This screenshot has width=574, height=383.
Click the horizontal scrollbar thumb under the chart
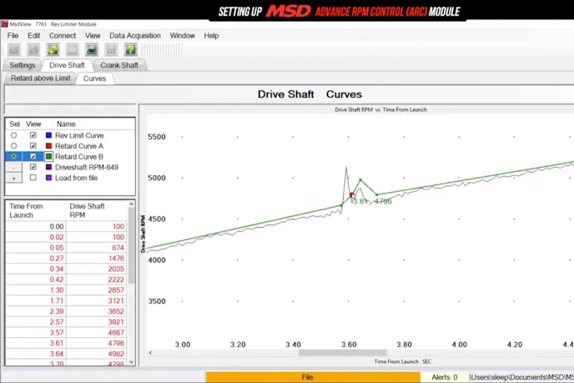point(342,352)
